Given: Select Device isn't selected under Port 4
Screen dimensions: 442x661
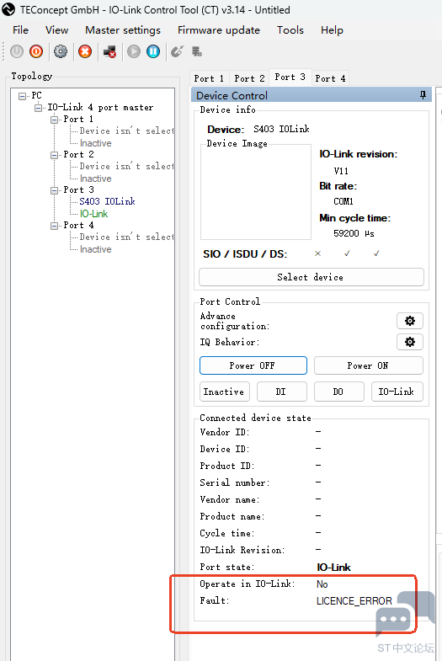Looking at the screenshot, I should point(126,237).
